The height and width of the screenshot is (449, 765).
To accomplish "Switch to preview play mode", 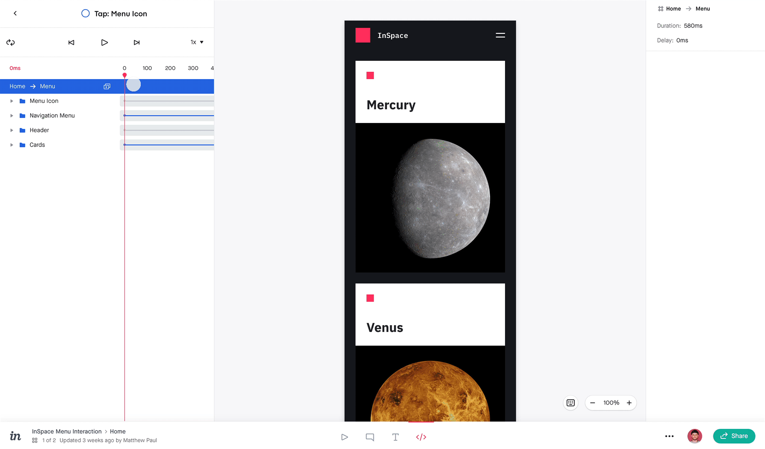I will (345, 437).
